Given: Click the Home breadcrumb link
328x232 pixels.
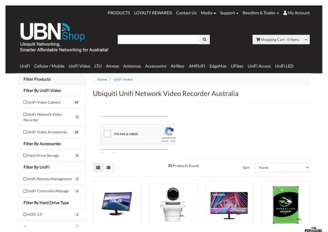Looking at the screenshot, I should [102, 79].
